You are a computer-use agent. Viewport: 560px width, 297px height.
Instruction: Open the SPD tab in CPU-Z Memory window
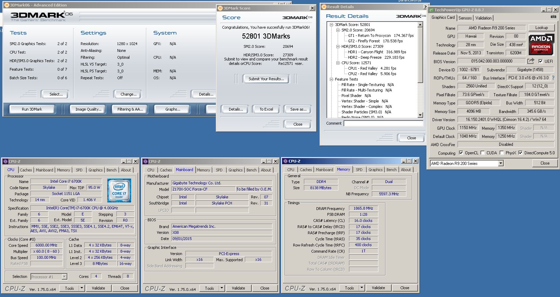359,170
